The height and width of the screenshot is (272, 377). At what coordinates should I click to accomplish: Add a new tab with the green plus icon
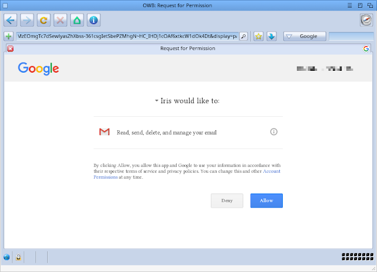click(x=9, y=37)
